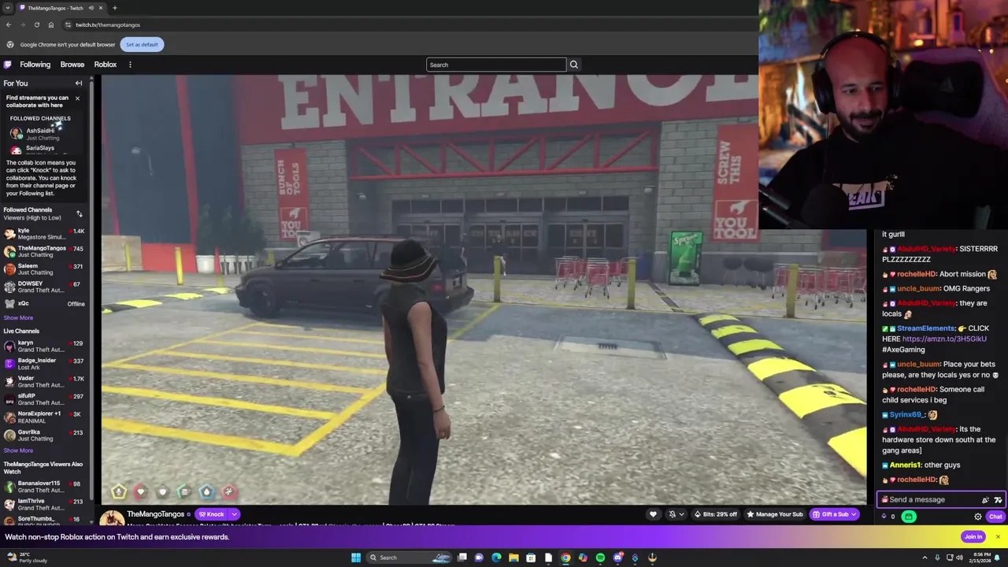Focus the Twitch Search input field

tap(496, 65)
